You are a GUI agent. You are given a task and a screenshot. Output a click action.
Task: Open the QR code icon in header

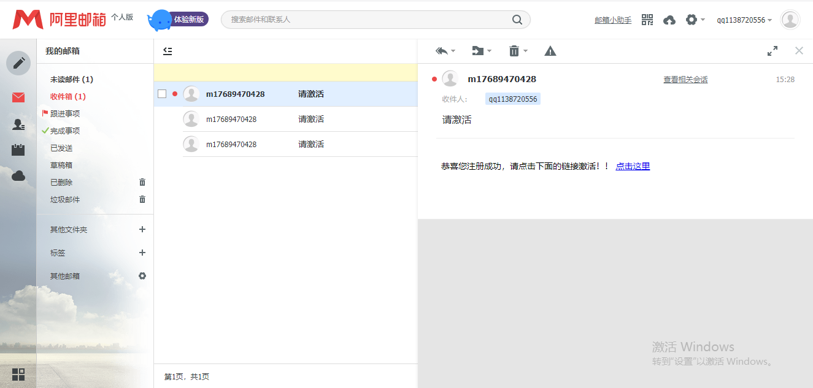click(647, 20)
